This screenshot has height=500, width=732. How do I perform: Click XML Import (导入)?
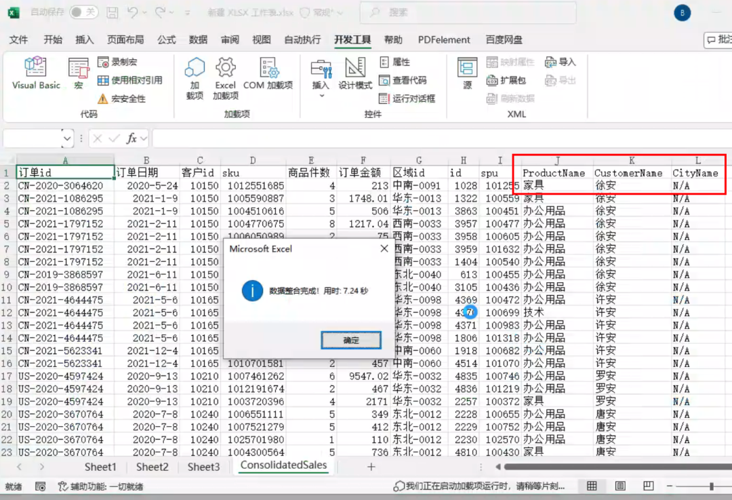[x=561, y=62]
